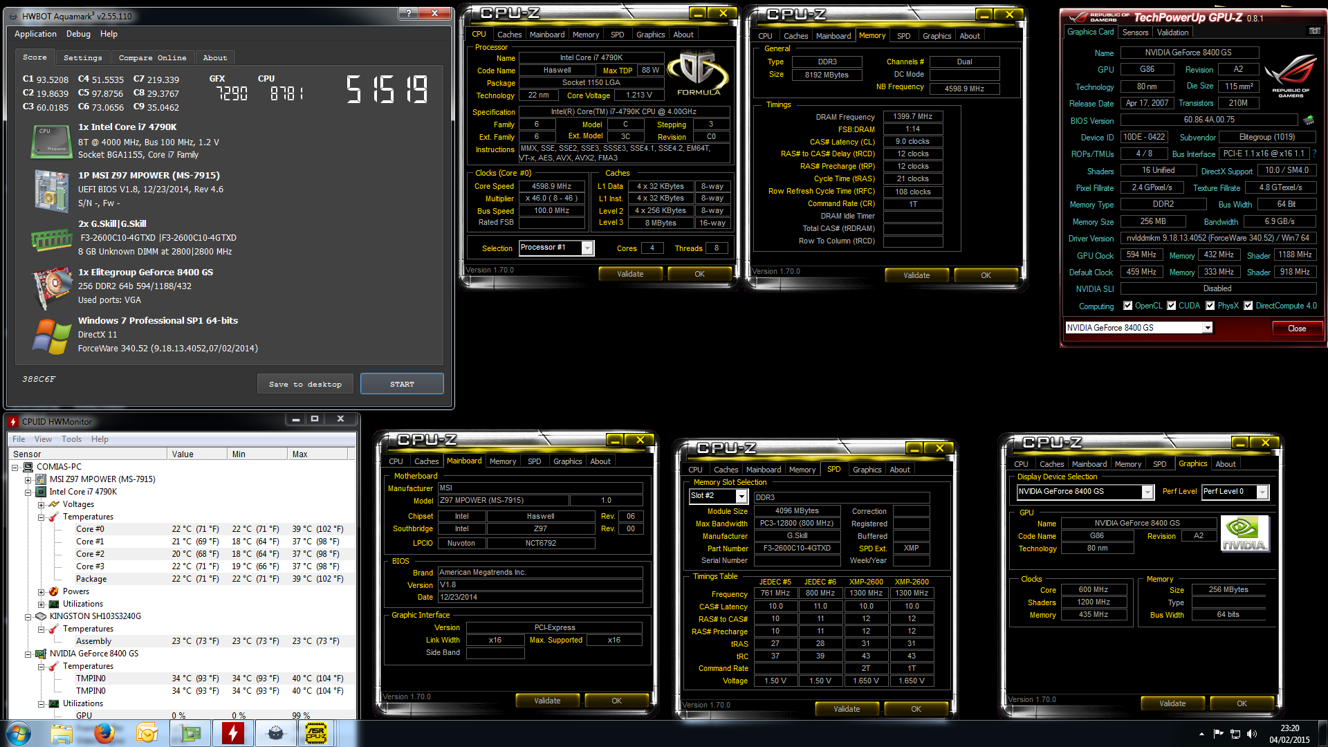Switch to Settings tab in Aquamark

pyautogui.click(x=82, y=58)
